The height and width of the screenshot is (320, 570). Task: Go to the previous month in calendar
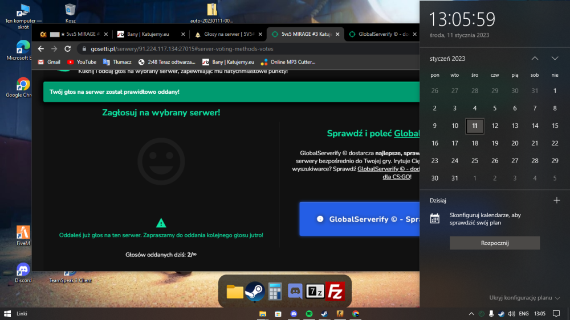(535, 59)
